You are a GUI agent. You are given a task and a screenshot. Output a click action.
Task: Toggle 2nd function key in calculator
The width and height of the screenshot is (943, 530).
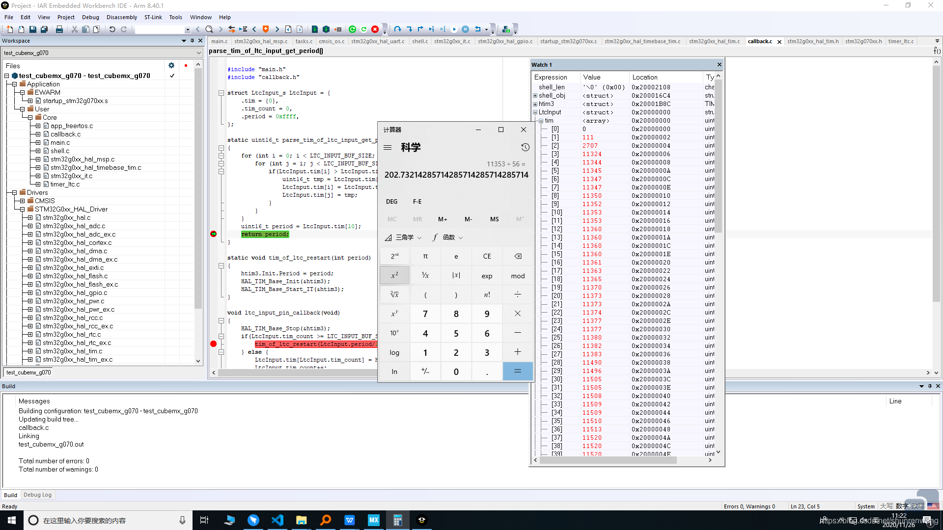(x=394, y=256)
